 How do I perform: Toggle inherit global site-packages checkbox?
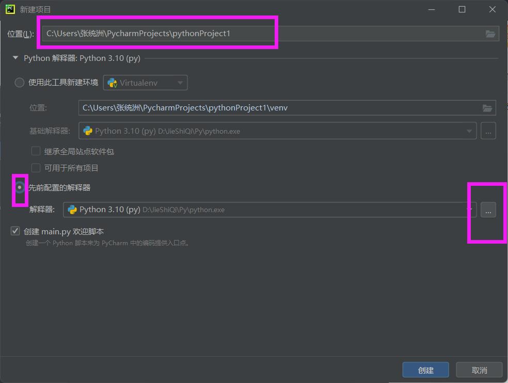coord(36,151)
